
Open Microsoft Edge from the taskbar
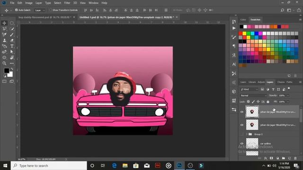114,166
